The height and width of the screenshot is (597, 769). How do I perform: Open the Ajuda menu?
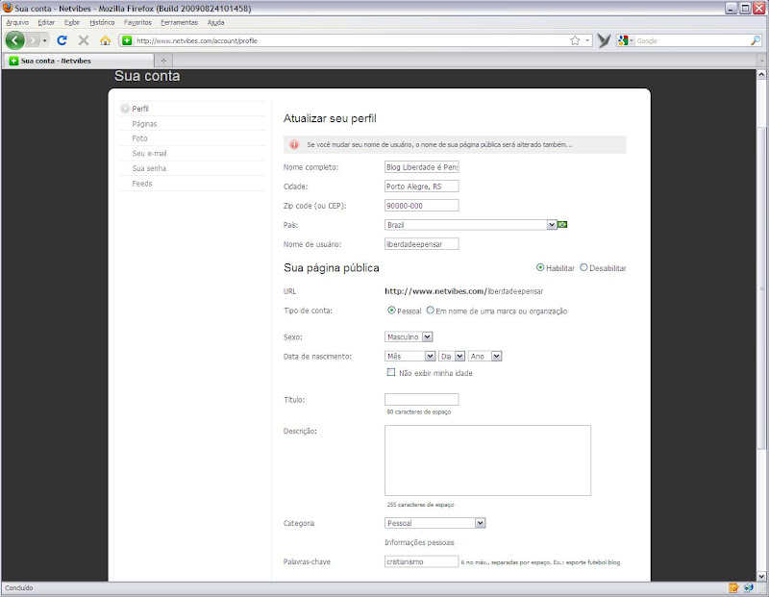215,22
